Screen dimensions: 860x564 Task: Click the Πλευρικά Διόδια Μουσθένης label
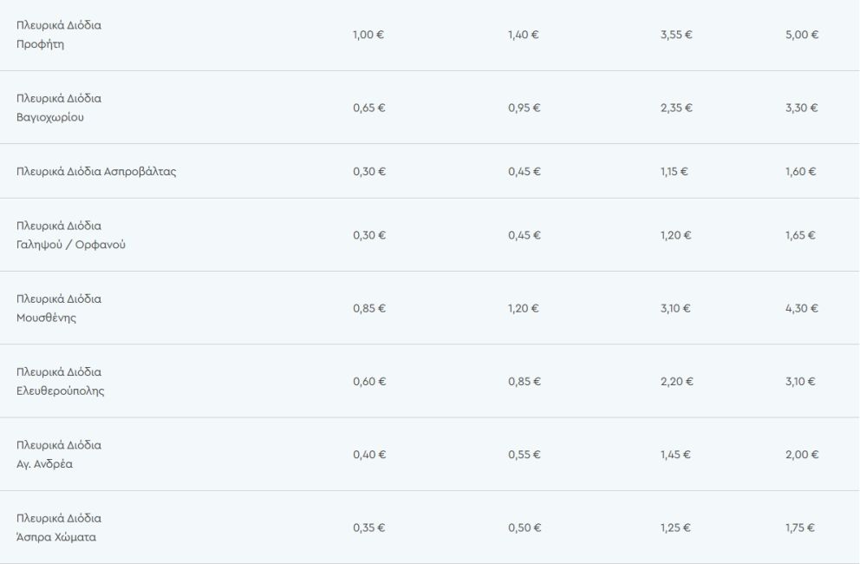pyautogui.click(x=59, y=308)
